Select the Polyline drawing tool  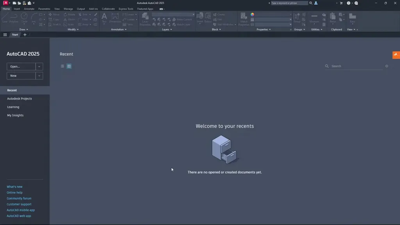(14, 18)
